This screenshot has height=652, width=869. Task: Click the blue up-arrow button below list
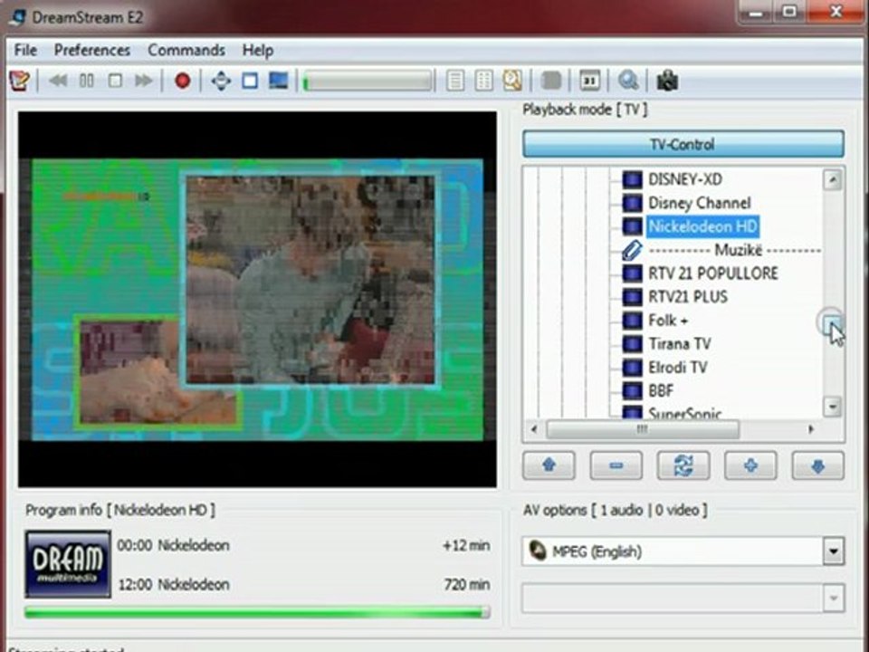coord(549,465)
